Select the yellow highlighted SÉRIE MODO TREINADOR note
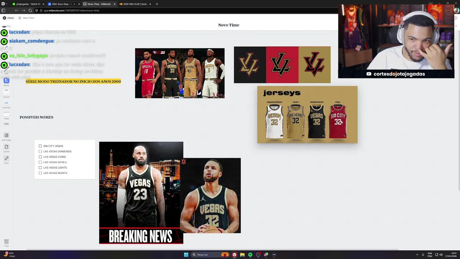This screenshot has width=460, height=259. pyautogui.click(x=73, y=81)
